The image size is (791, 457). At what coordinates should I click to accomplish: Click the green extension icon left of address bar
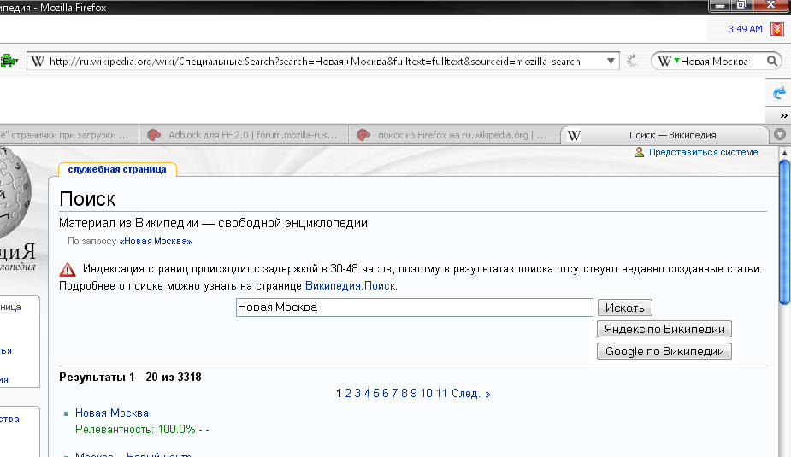click(x=8, y=62)
